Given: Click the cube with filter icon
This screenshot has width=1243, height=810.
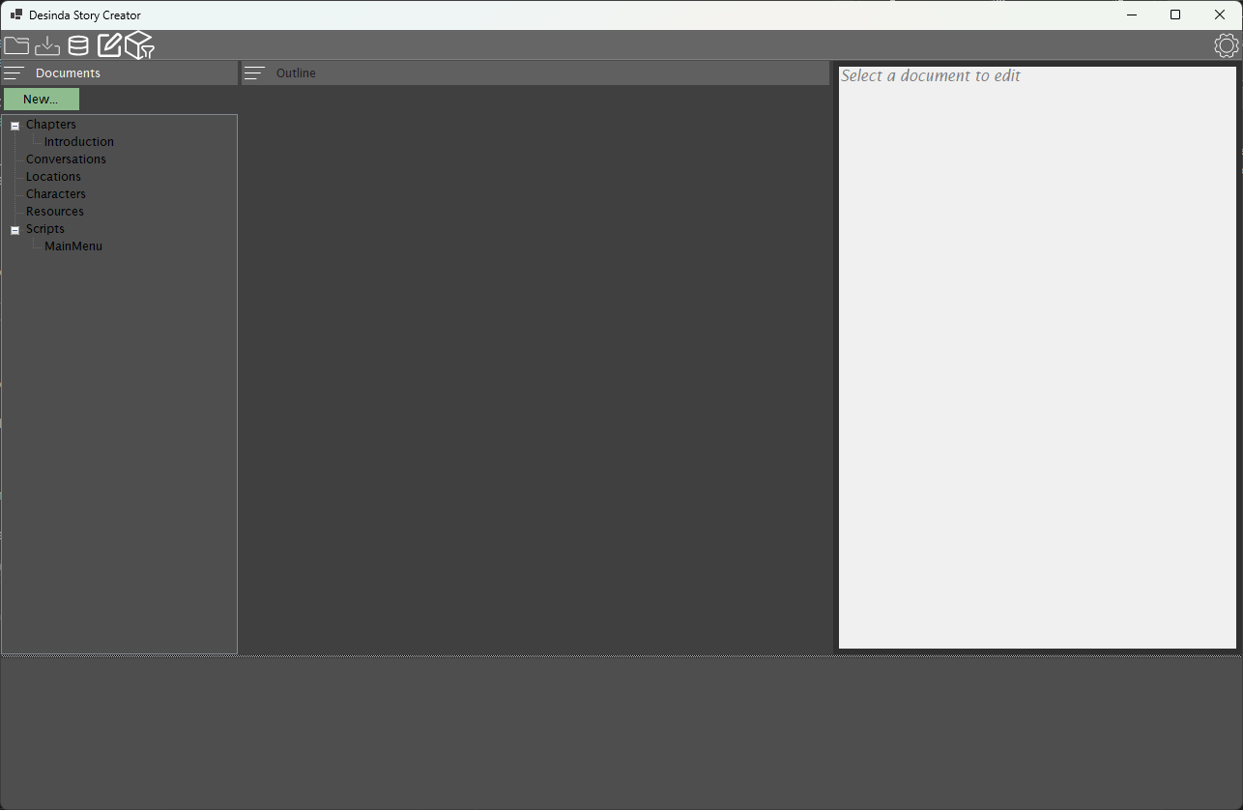Looking at the screenshot, I should point(140,44).
